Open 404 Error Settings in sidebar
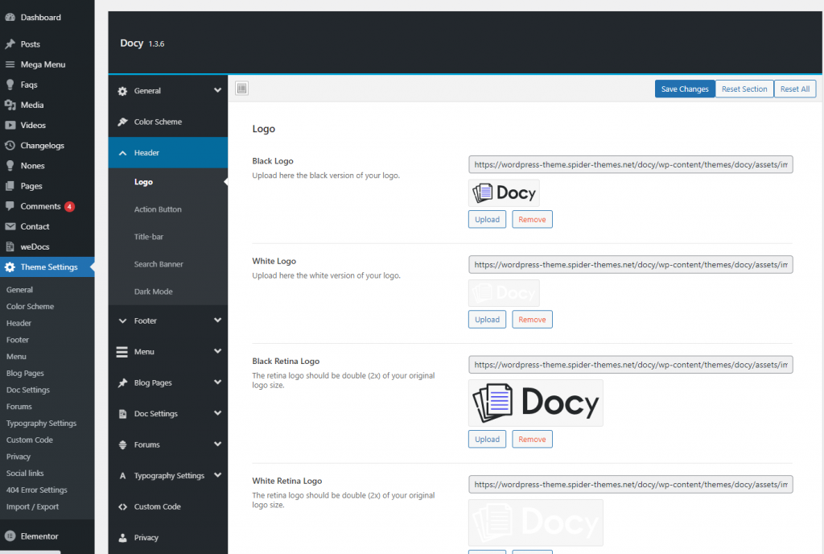The image size is (824, 554). (37, 490)
